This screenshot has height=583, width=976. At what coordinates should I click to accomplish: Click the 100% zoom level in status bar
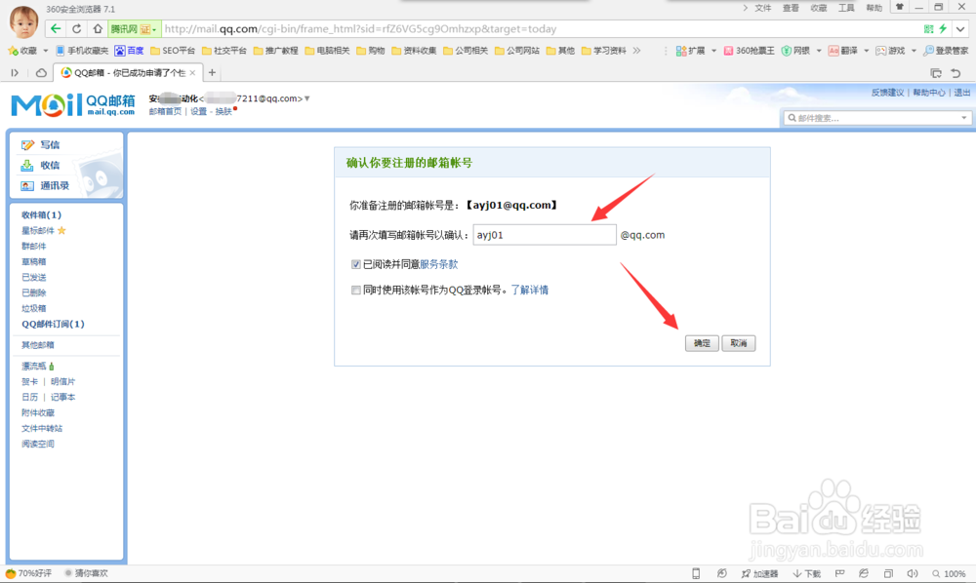point(950,573)
